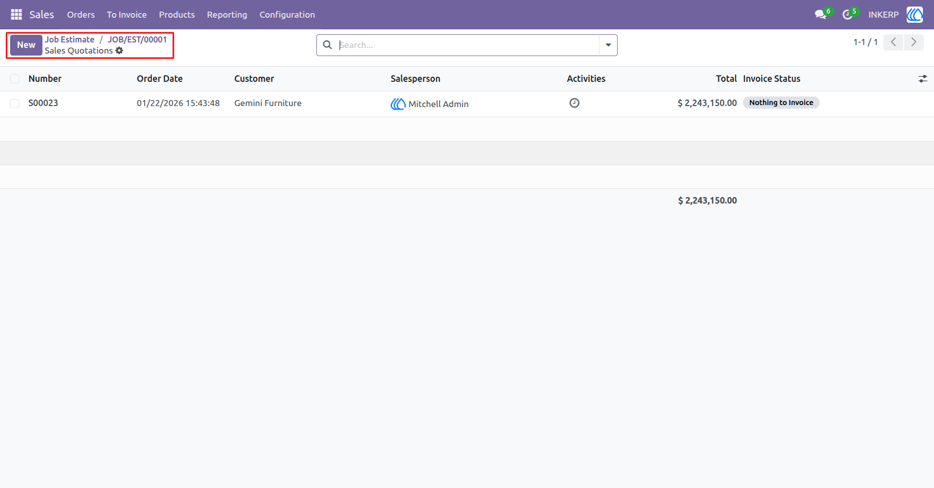Sort by the Salesperson column header
The height and width of the screenshot is (488, 934).
(415, 79)
